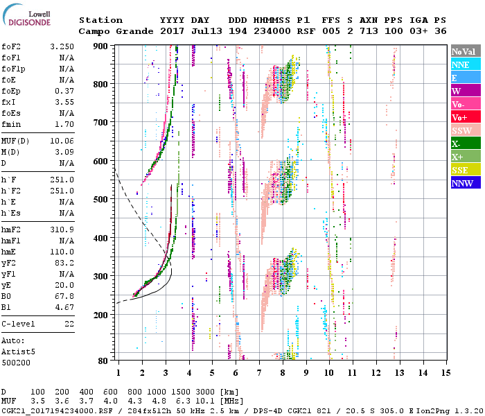485x416 pixels.
Task: Click the 3000 km distance column
Action: coord(205,392)
